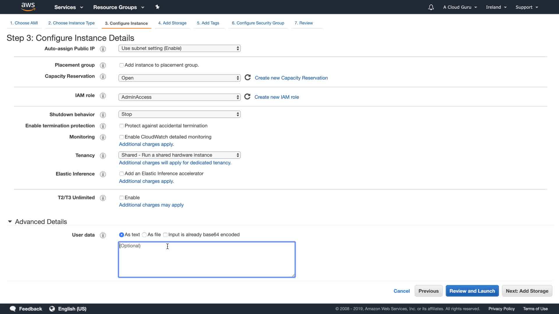
Task: Click the pin shortcut icon in navbar
Action: (x=158, y=7)
